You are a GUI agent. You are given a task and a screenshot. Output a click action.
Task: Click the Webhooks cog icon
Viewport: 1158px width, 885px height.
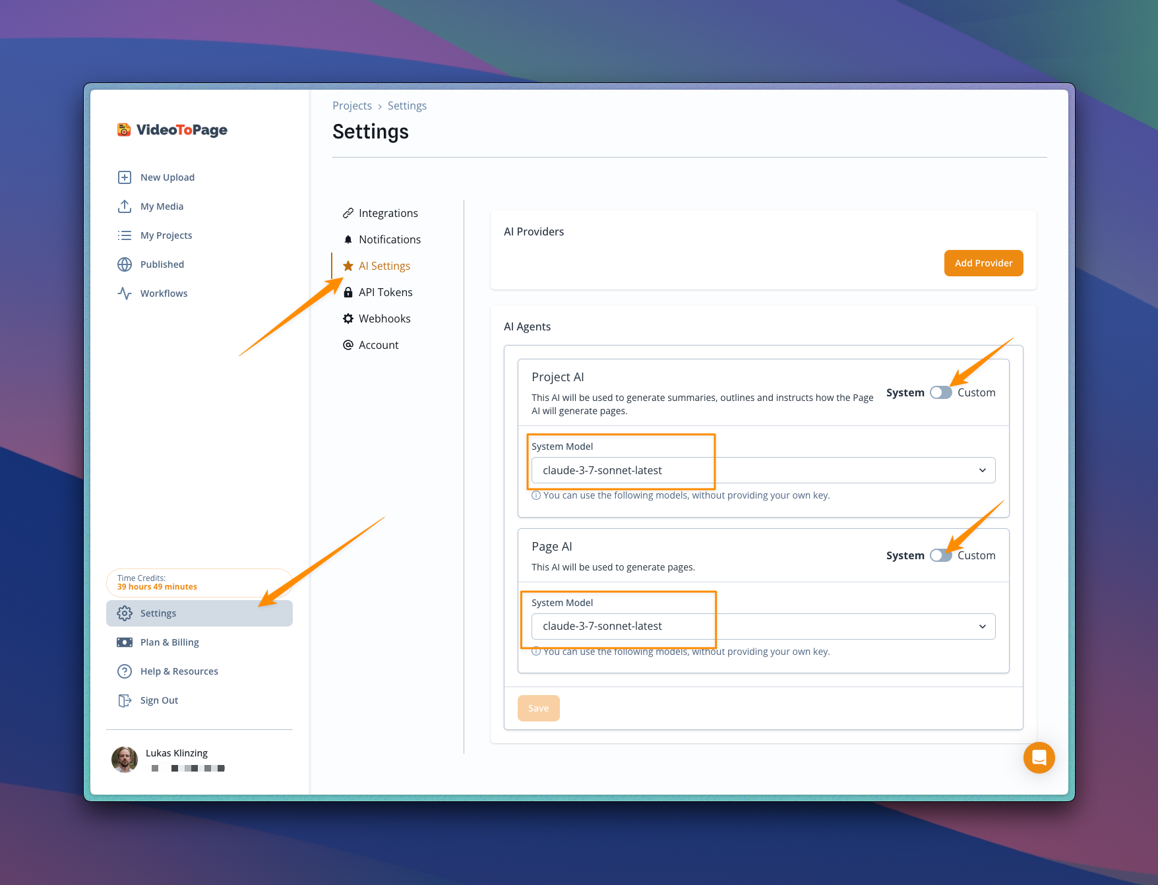[348, 319]
